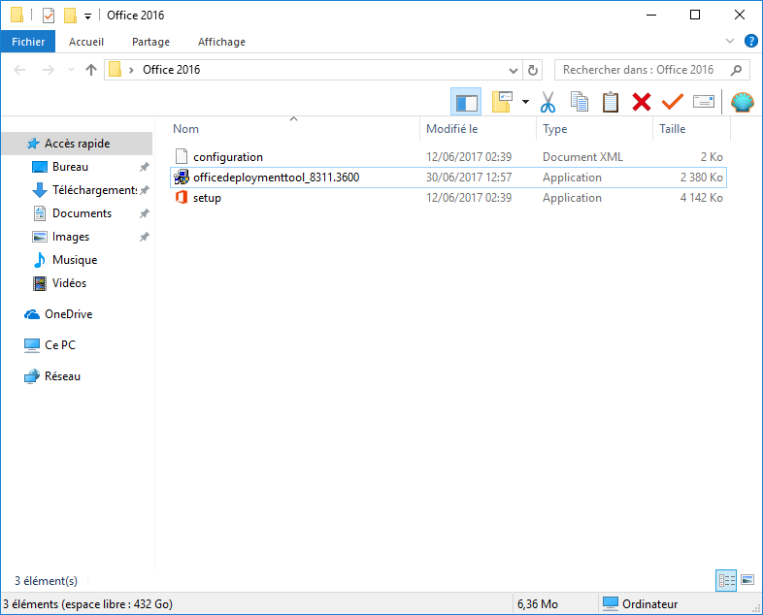Open Images in the navigation pane
763x615 pixels.
[71, 237]
